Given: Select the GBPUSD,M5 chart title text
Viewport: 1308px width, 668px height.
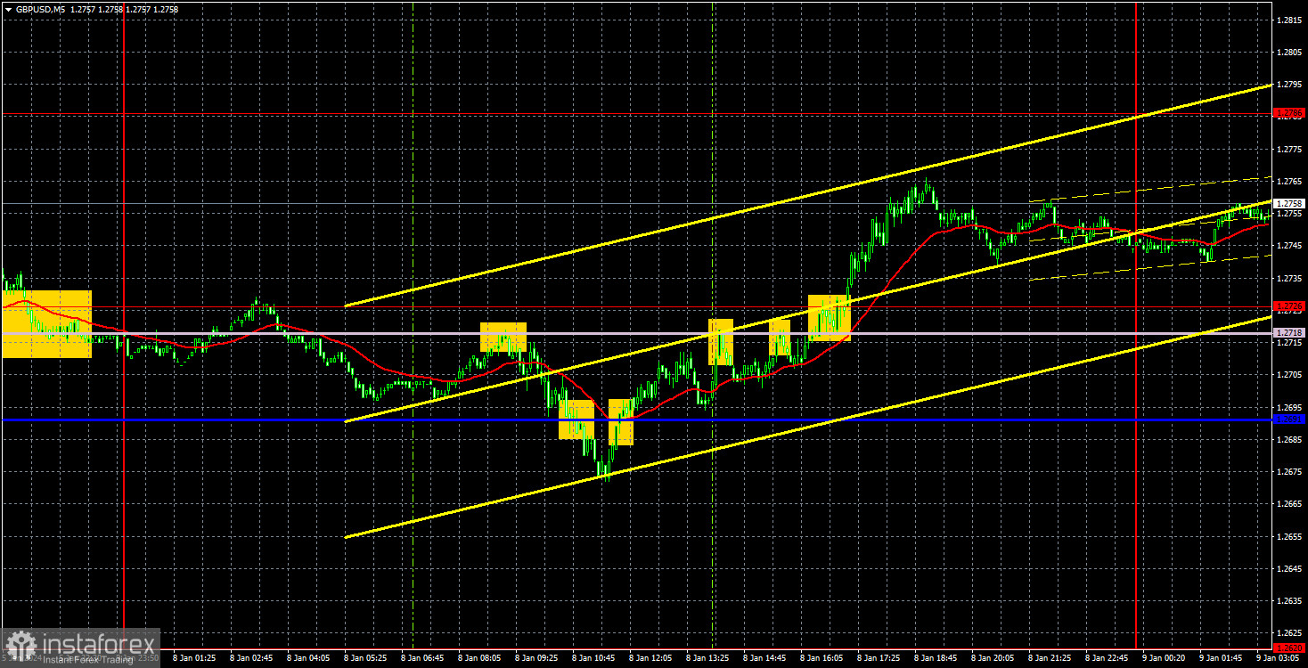Looking at the screenshot, I should (x=39, y=9).
